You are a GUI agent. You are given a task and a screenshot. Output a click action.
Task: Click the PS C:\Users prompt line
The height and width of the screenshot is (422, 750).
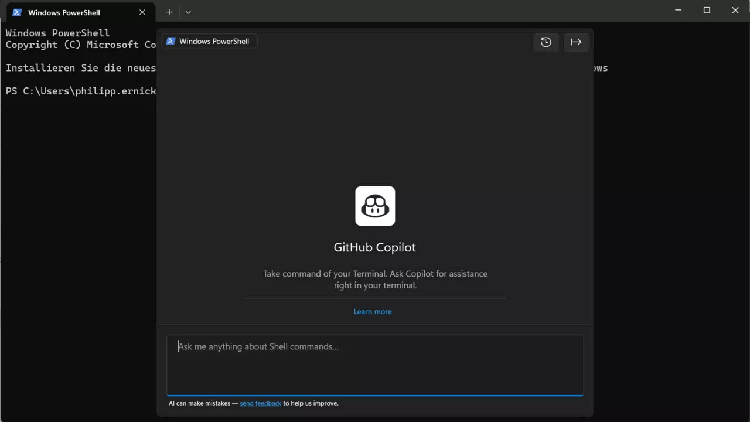pos(81,91)
